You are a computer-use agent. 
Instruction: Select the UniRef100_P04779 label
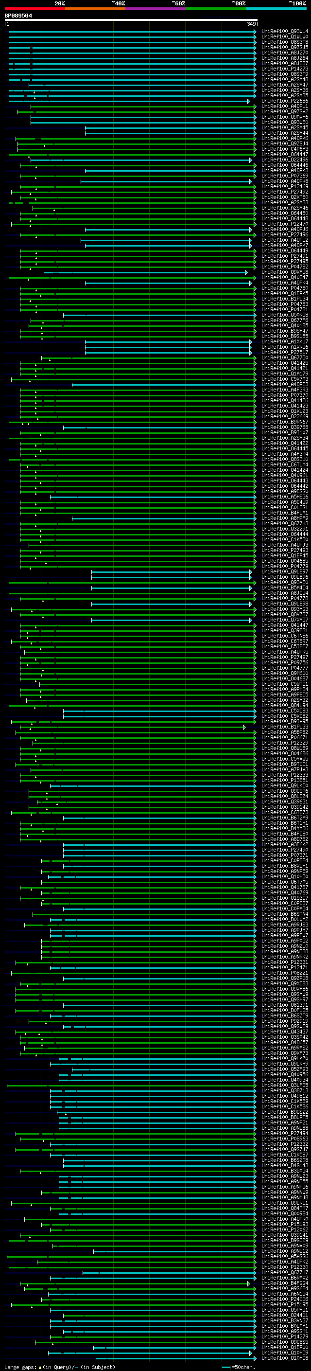coord(284,566)
